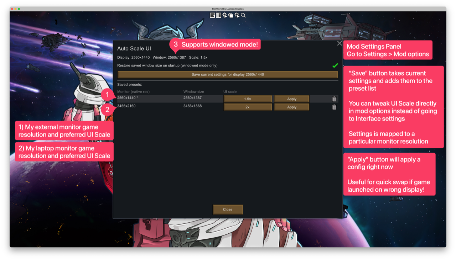Click the 1.5x UI scale button
This screenshot has height=260, width=456.
[248, 99]
